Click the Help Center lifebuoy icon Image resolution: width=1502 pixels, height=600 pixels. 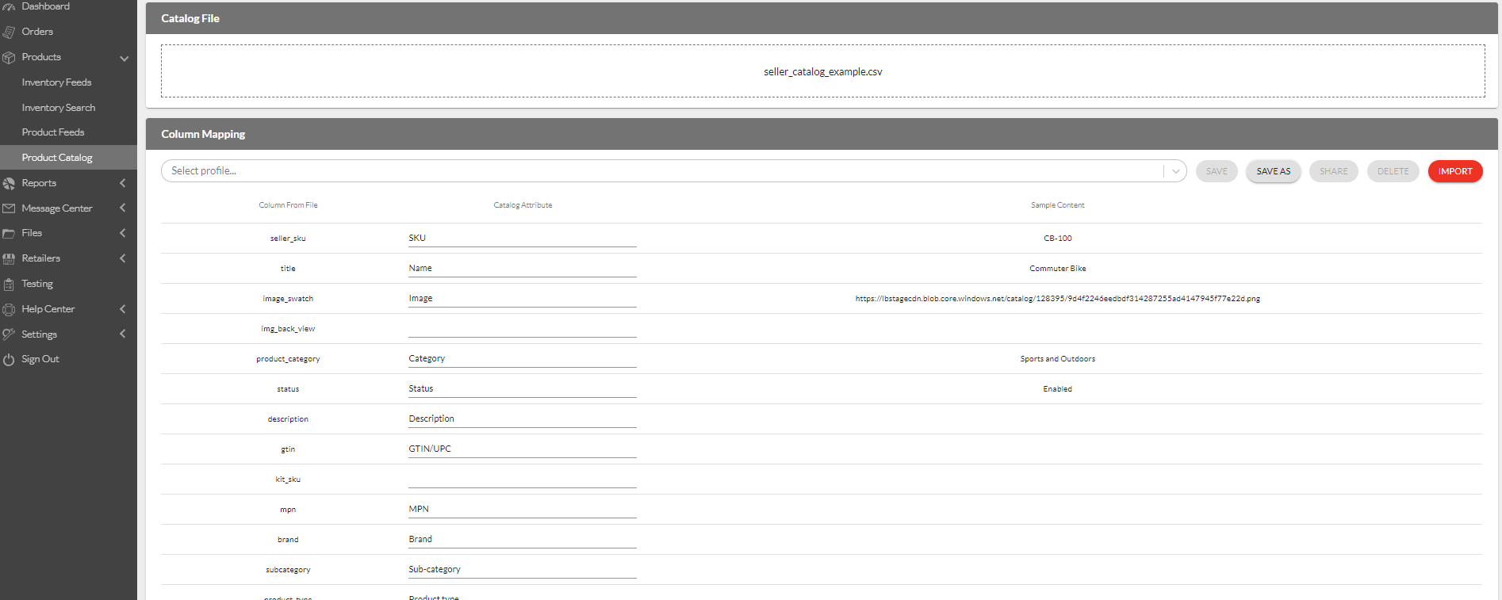click(x=9, y=310)
